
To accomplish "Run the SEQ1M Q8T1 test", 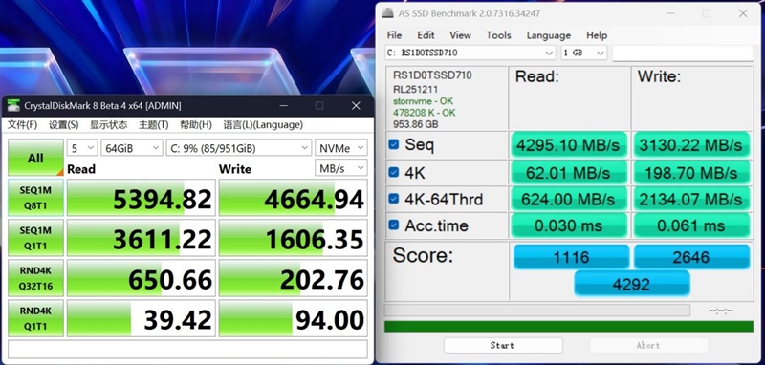I will pyautogui.click(x=35, y=198).
